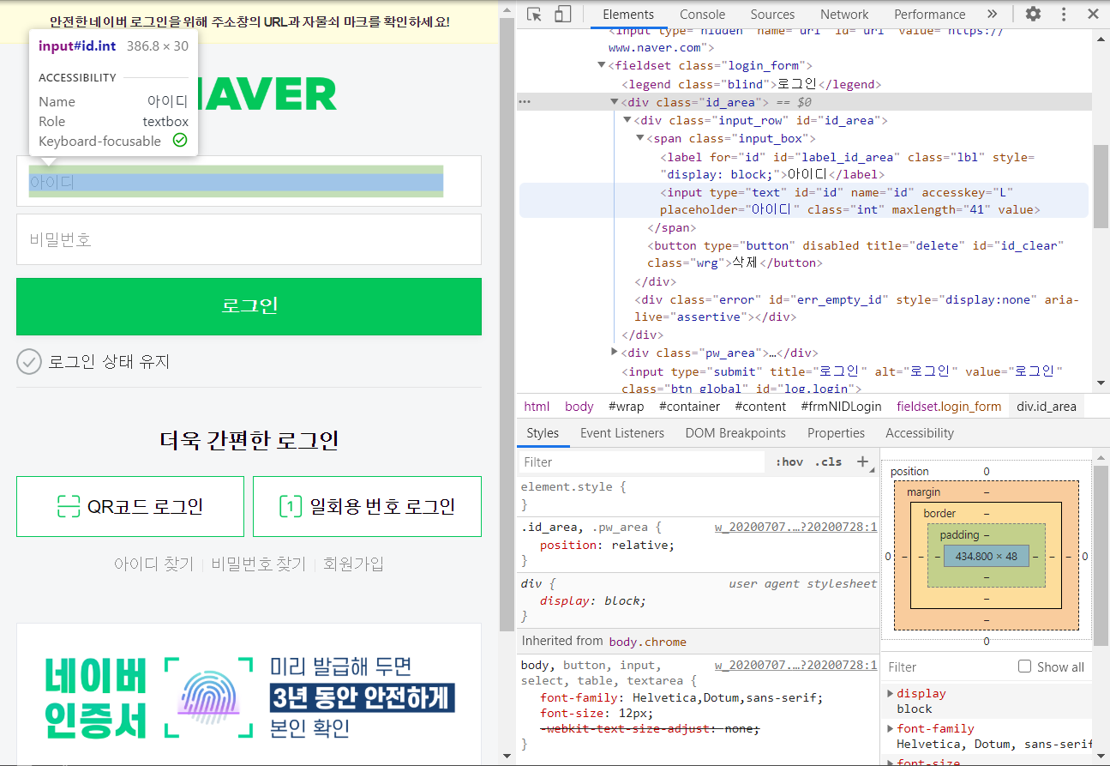Screen dimensions: 1110x766
Task: Click the NAVER logo
Action: [x=249, y=93]
